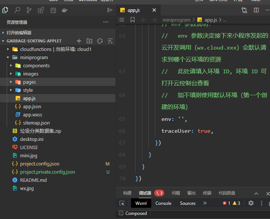The height and width of the screenshot is (219, 270).
Task: Create a new folder icon
Action: 89,41
